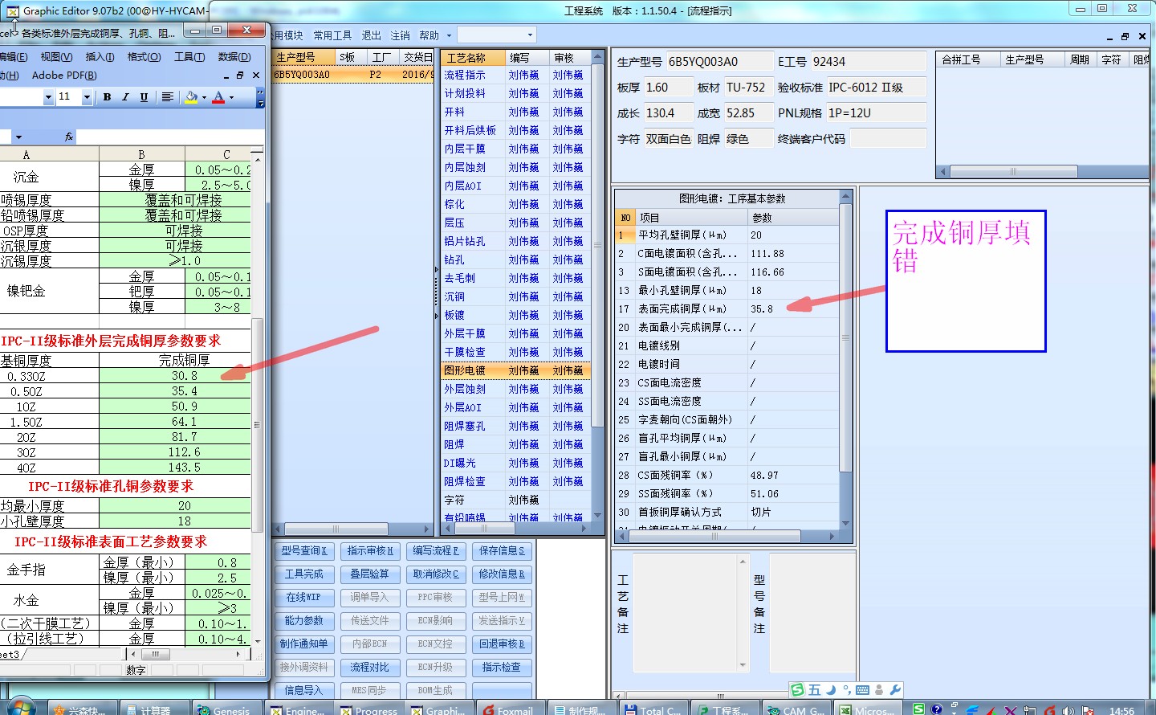Click the 板厚 field showing 1.60
This screenshot has height=715, width=1156.
point(667,88)
